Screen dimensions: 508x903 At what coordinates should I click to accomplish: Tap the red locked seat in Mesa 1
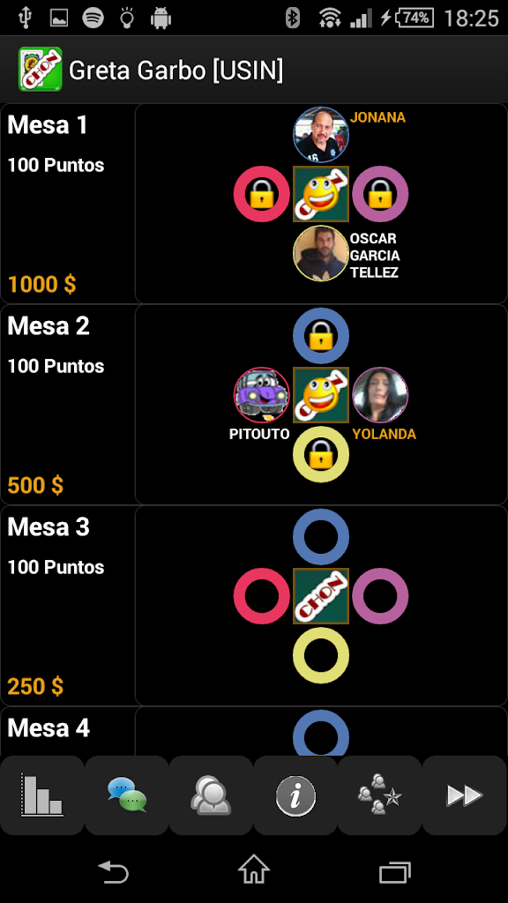[x=261, y=194]
